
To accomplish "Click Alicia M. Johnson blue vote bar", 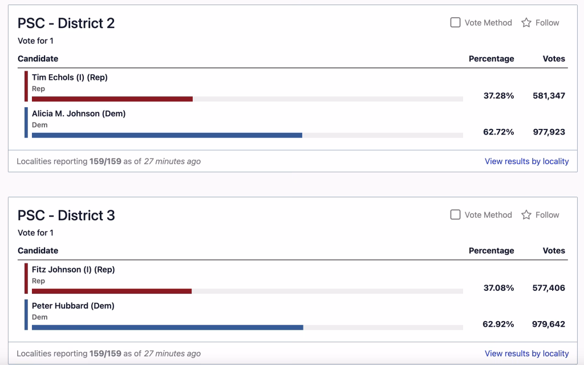I will pyautogui.click(x=167, y=135).
